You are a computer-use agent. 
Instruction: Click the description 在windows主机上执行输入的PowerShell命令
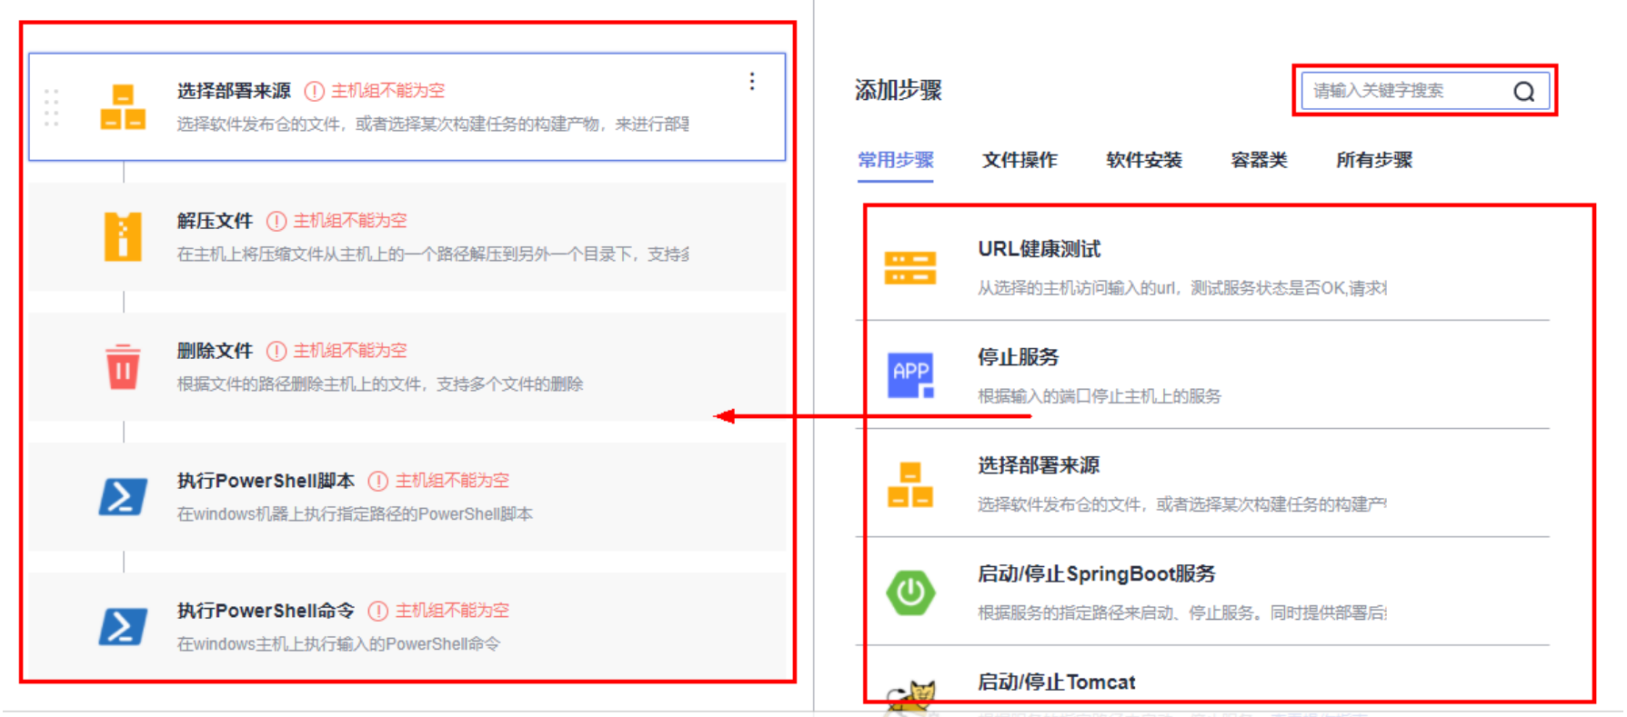point(338,644)
